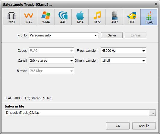This screenshot has height=134, width=160.
Task: Switch to AAC format
Action: 63,17
